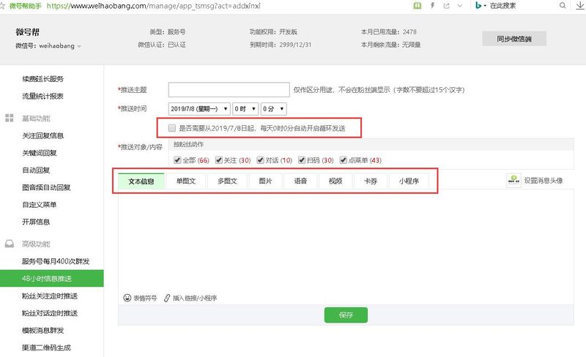The width and height of the screenshot is (586, 357).
Task: Toggle the 点菜单 (43) checkbox
Action: coord(343,160)
